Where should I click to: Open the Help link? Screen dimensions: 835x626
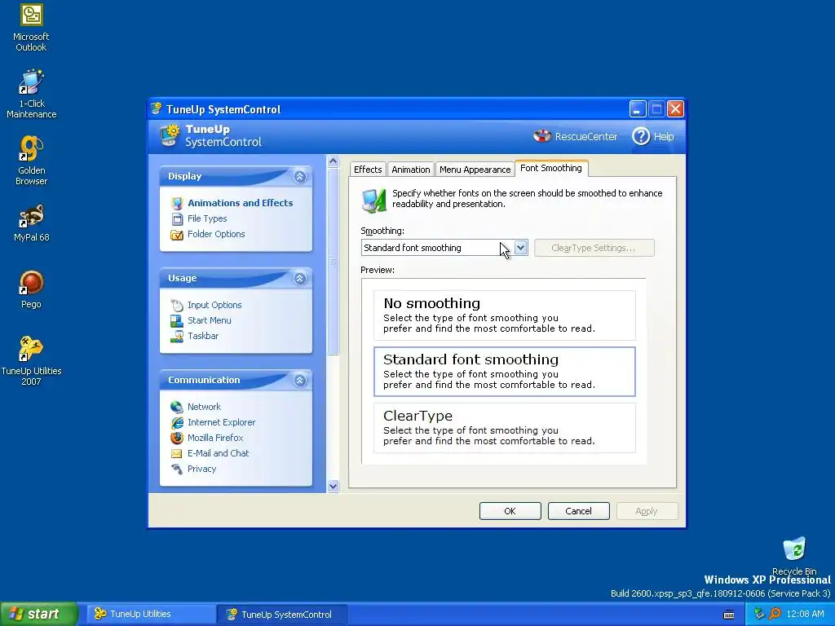pyautogui.click(x=664, y=136)
